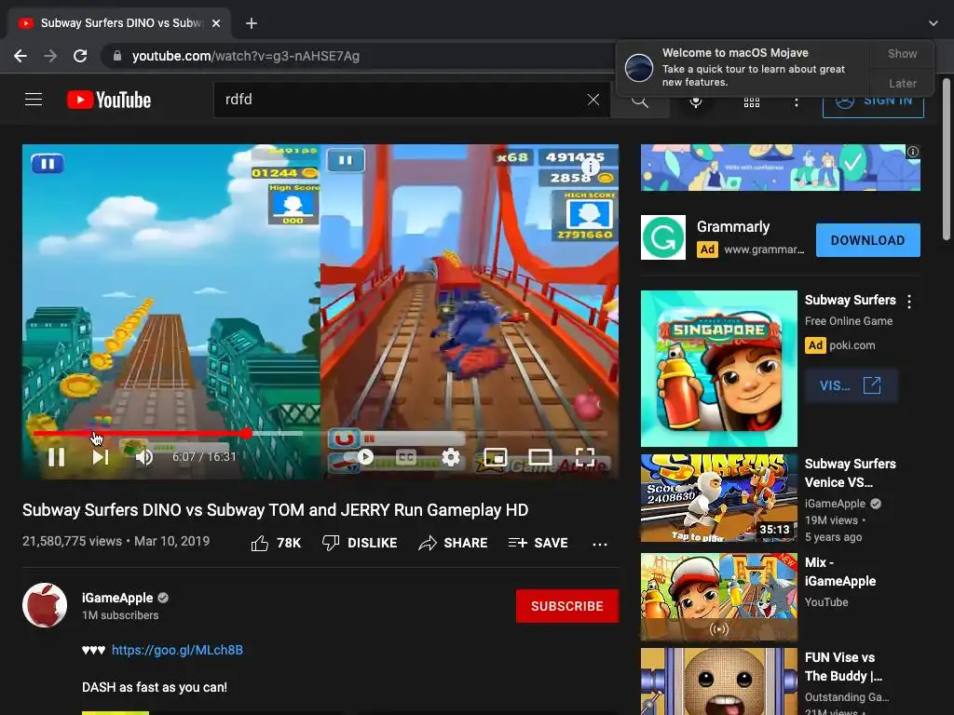Open Subway Surfers Singapore ad thumbnail
This screenshot has height=715, width=954.
coord(718,369)
